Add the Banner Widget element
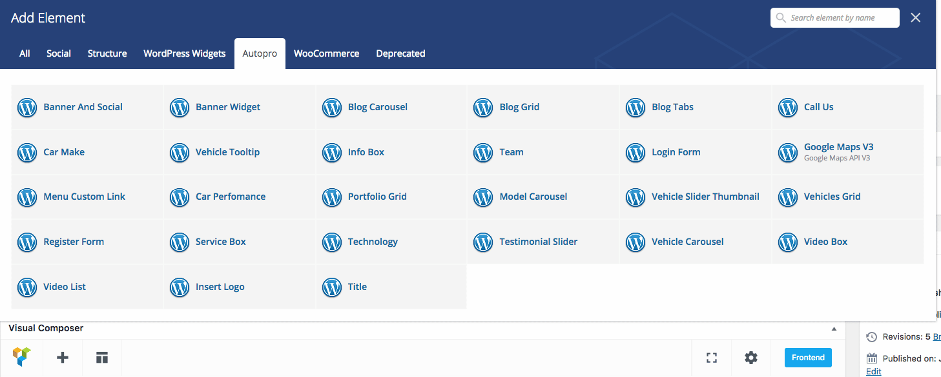 (x=240, y=107)
